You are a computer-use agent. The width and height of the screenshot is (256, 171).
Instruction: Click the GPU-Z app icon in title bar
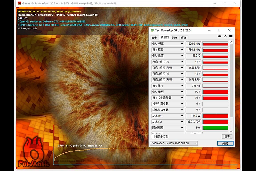pos(152,30)
